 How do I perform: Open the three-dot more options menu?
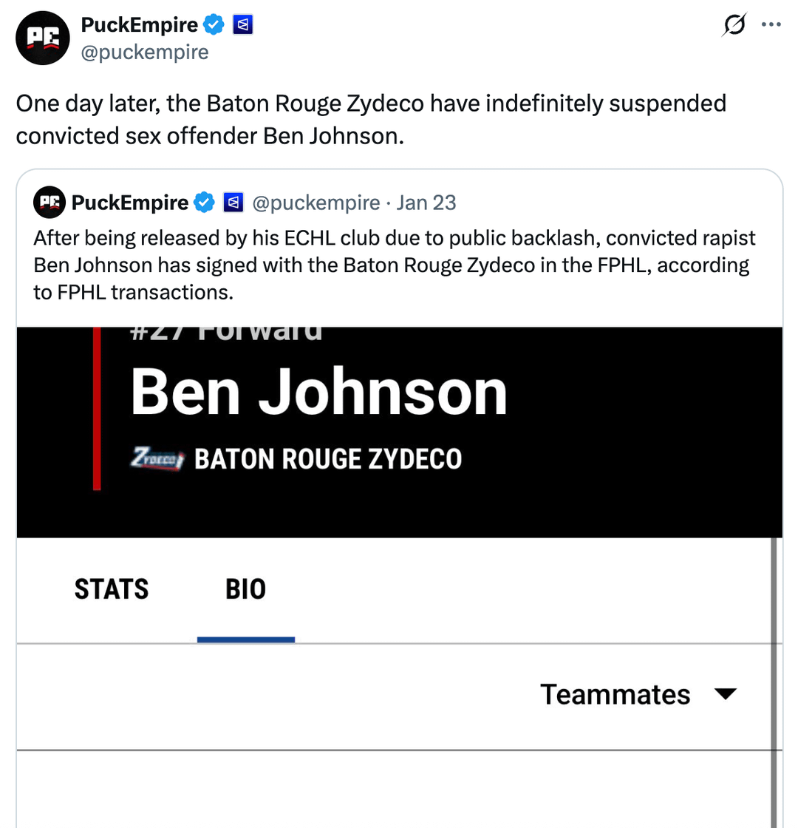click(771, 24)
